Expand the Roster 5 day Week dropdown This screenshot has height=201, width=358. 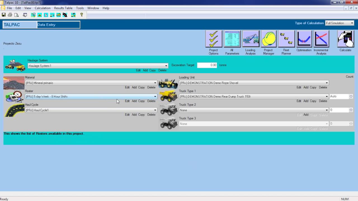[x=155, y=97]
